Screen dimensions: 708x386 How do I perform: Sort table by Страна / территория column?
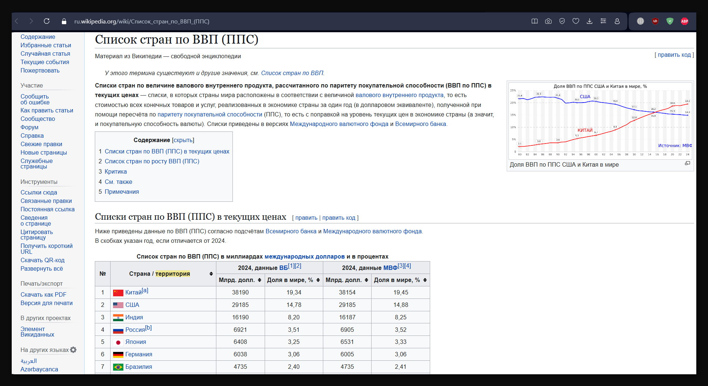[x=211, y=274]
